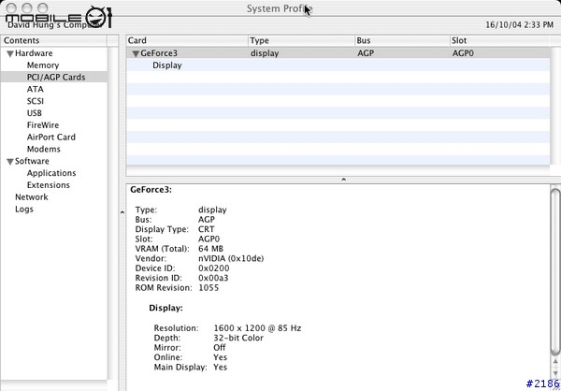This screenshot has height=391, width=561.
Task: Click the scrollbar down arrow
Action: pos(555,373)
